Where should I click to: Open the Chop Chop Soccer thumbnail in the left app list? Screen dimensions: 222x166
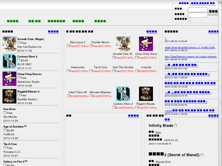click(9, 79)
